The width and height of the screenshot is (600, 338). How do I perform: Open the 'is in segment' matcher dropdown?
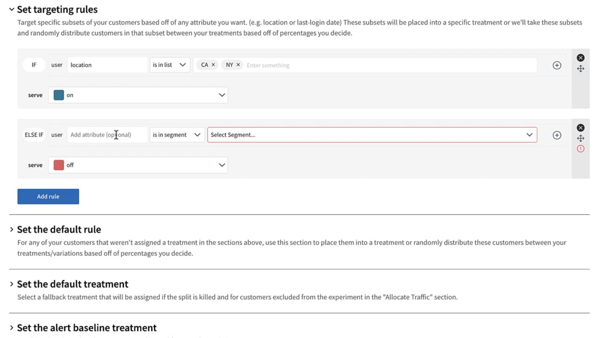click(177, 135)
